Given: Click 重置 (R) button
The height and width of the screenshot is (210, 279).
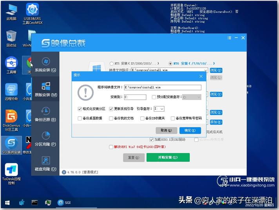Looking at the screenshot, I should [134, 157].
